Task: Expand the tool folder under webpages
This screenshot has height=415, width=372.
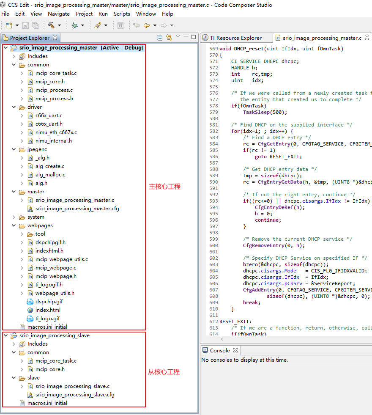Action: 22,234
